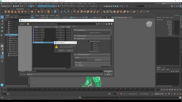The height and width of the screenshot is (102, 182).
Task: Click the play backwards button
Action: (x=170, y=90)
